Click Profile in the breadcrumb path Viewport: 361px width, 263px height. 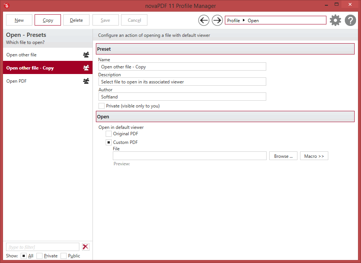point(234,21)
